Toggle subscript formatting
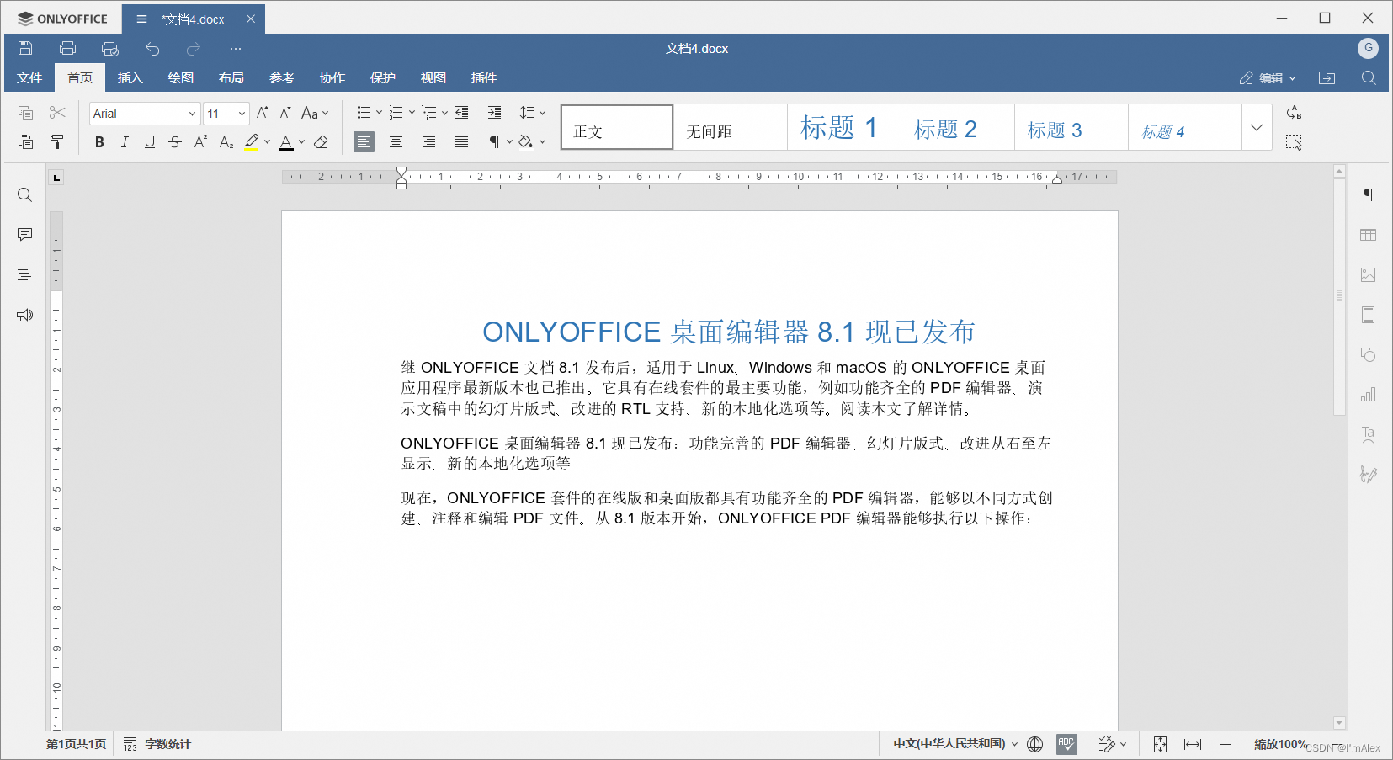1393x760 pixels. point(226,142)
